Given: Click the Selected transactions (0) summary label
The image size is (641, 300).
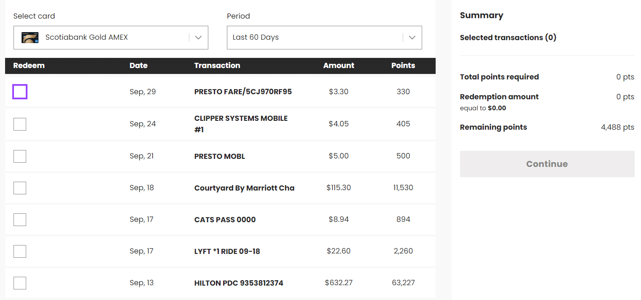Looking at the screenshot, I should click(x=508, y=38).
